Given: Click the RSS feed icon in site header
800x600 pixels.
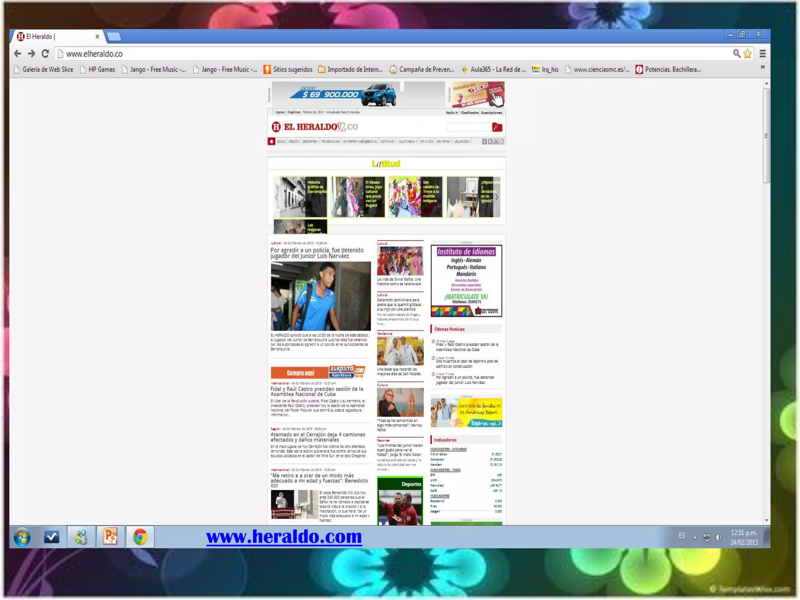Looking at the screenshot, I should [x=502, y=141].
